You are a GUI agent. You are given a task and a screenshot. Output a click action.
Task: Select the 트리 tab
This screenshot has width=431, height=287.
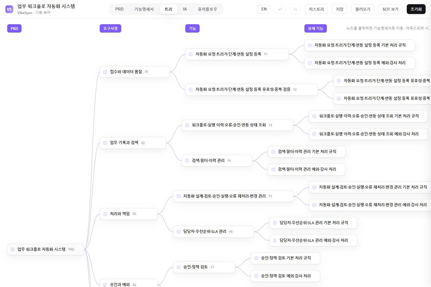(169, 9)
